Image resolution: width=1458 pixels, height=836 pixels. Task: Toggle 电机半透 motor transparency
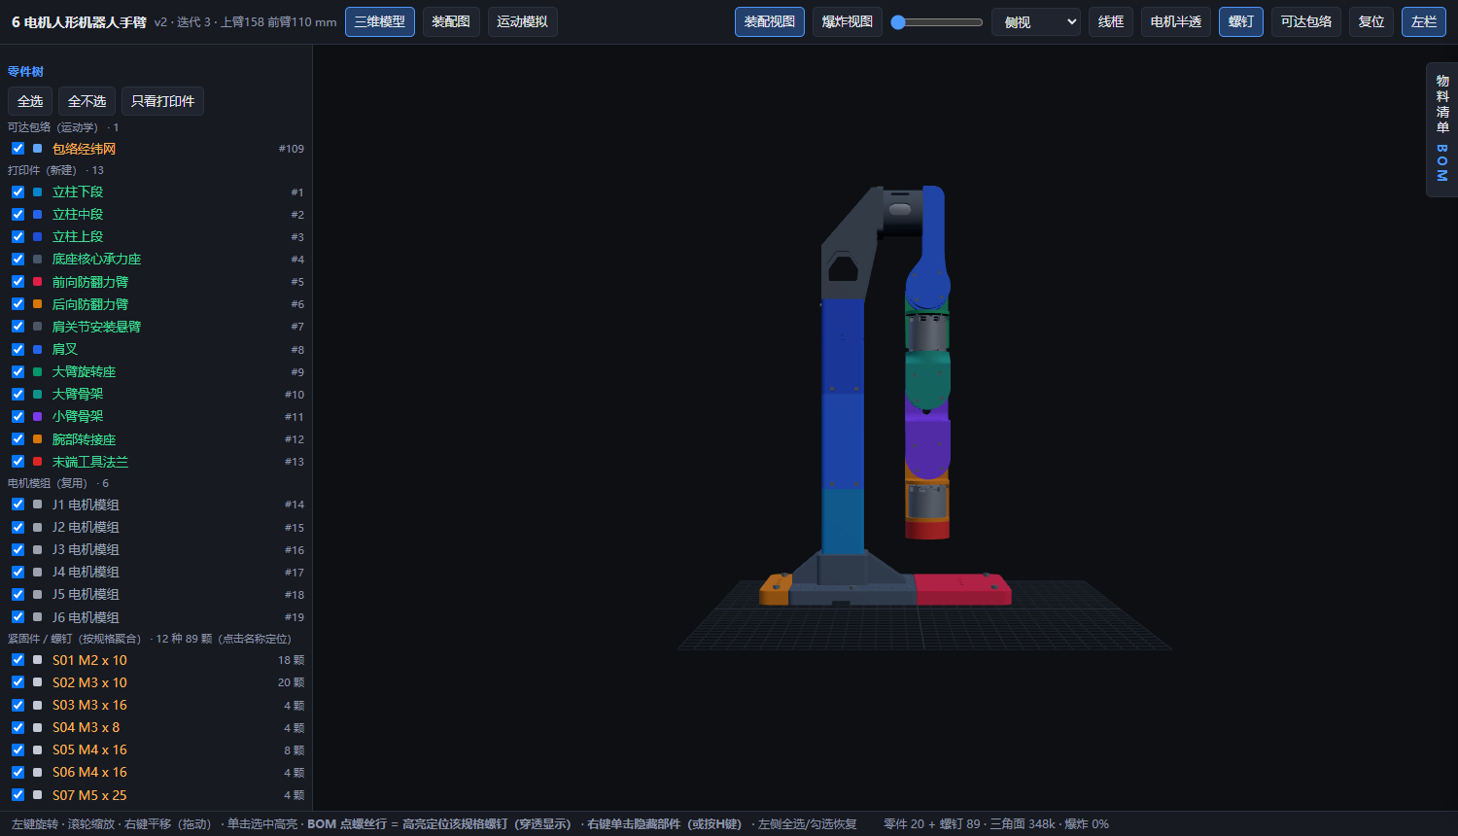coord(1176,21)
